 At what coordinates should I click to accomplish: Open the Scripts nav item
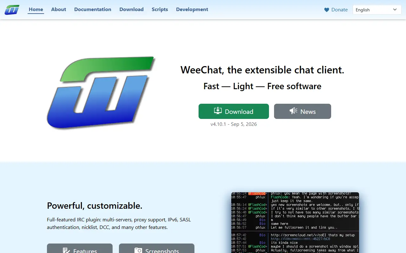[x=160, y=9]
